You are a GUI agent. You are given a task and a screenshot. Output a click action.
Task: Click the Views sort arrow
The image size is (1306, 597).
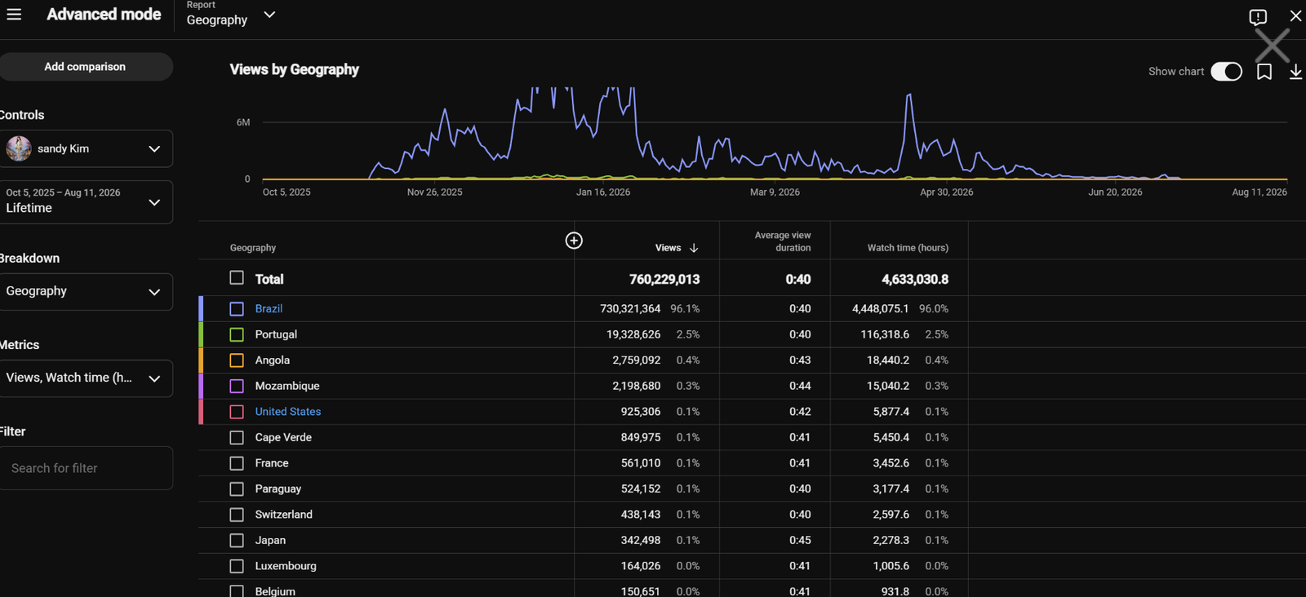pos(694,248)
